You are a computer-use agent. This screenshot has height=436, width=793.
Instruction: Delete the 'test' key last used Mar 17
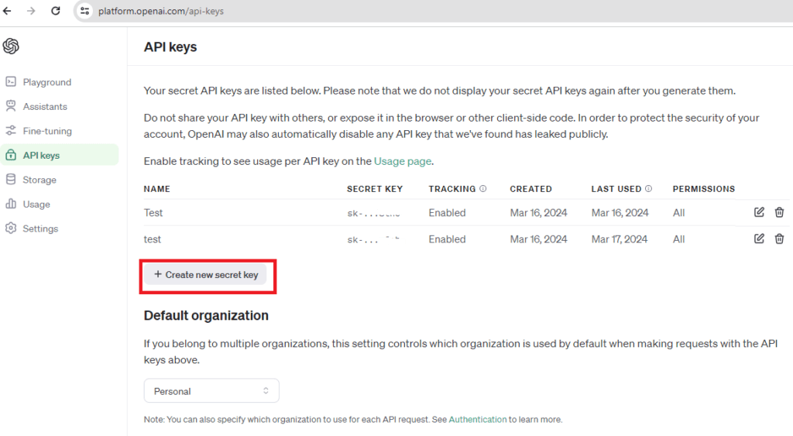pos(779,239)
